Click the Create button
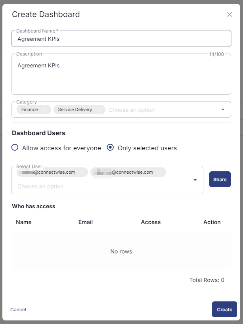Screen dimensions: 243x324 pos(224,309)
